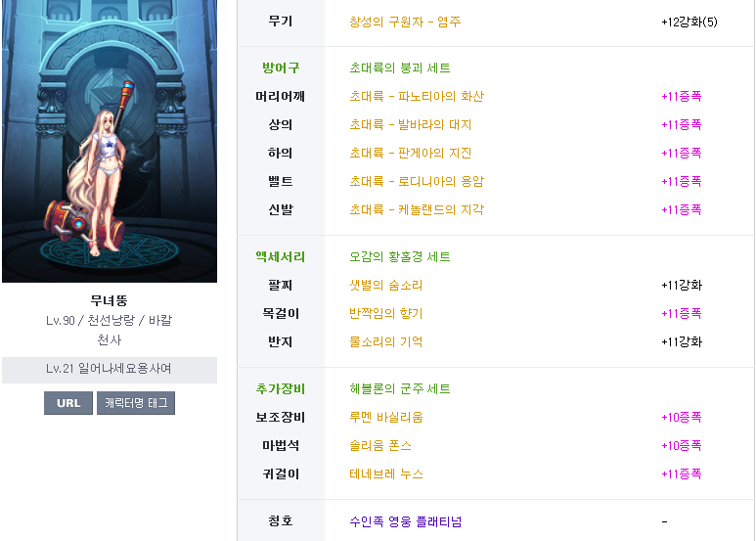This screenshot has width=756, height=541.
Task: Select armor set 초대륙의 붕괴 세트
Action: pyautogui.click(x=400, y=68)
